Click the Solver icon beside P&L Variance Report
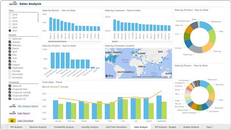 13,106
